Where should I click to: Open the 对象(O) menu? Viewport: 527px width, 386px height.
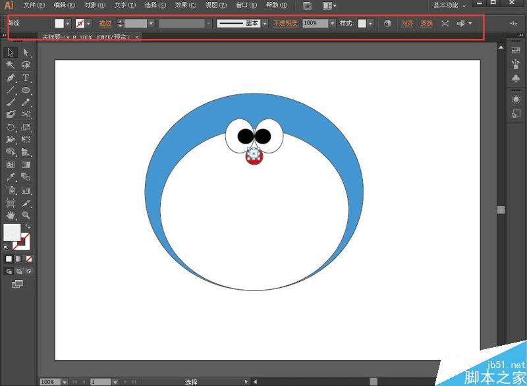point(94,5)
